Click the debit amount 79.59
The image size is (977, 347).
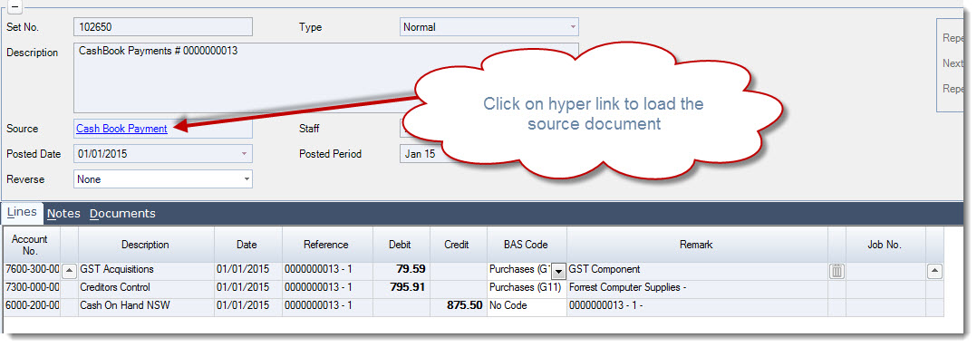point(401,270)
